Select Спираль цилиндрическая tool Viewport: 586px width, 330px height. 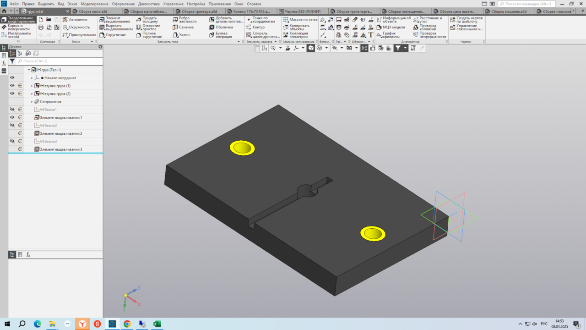[x=263, y=35]
